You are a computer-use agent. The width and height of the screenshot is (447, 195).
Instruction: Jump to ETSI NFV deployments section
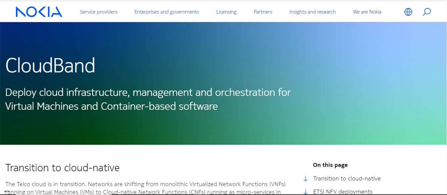click(343, 191)
